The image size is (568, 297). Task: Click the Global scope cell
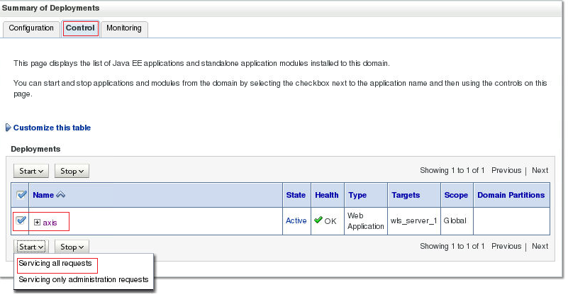455,220
